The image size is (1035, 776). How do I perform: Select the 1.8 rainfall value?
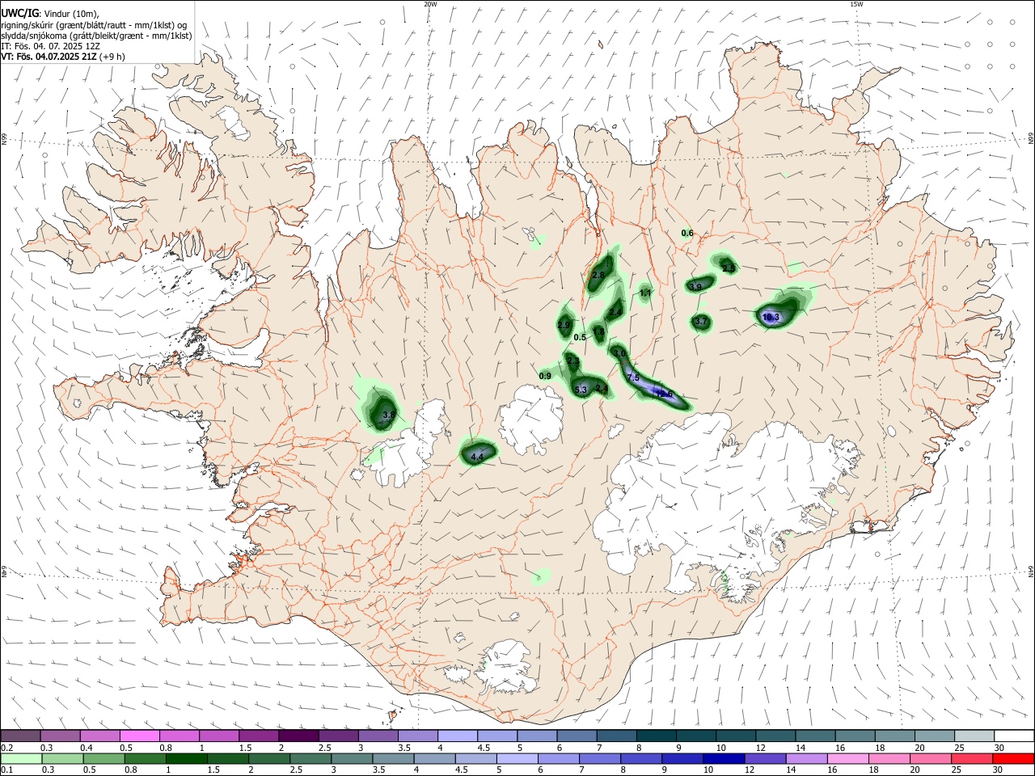(599, 331)
